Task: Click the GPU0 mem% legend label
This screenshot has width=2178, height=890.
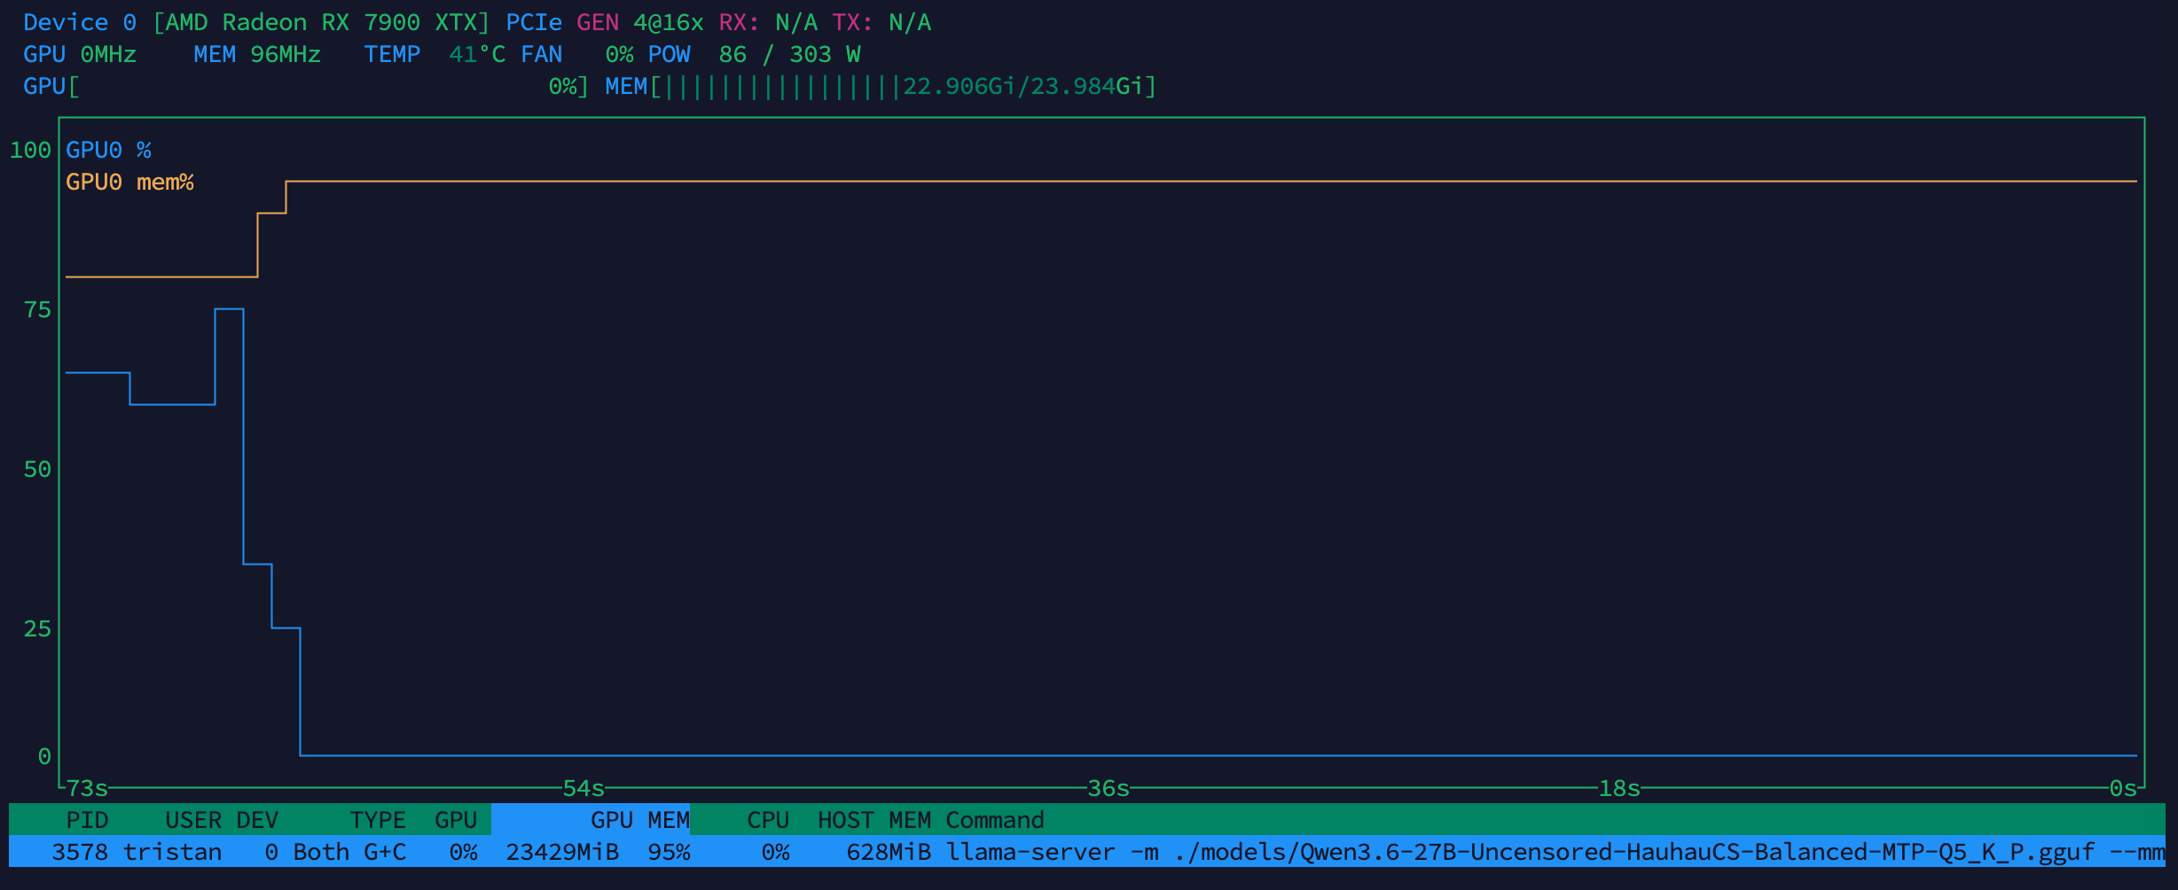Action: (129, 182)
